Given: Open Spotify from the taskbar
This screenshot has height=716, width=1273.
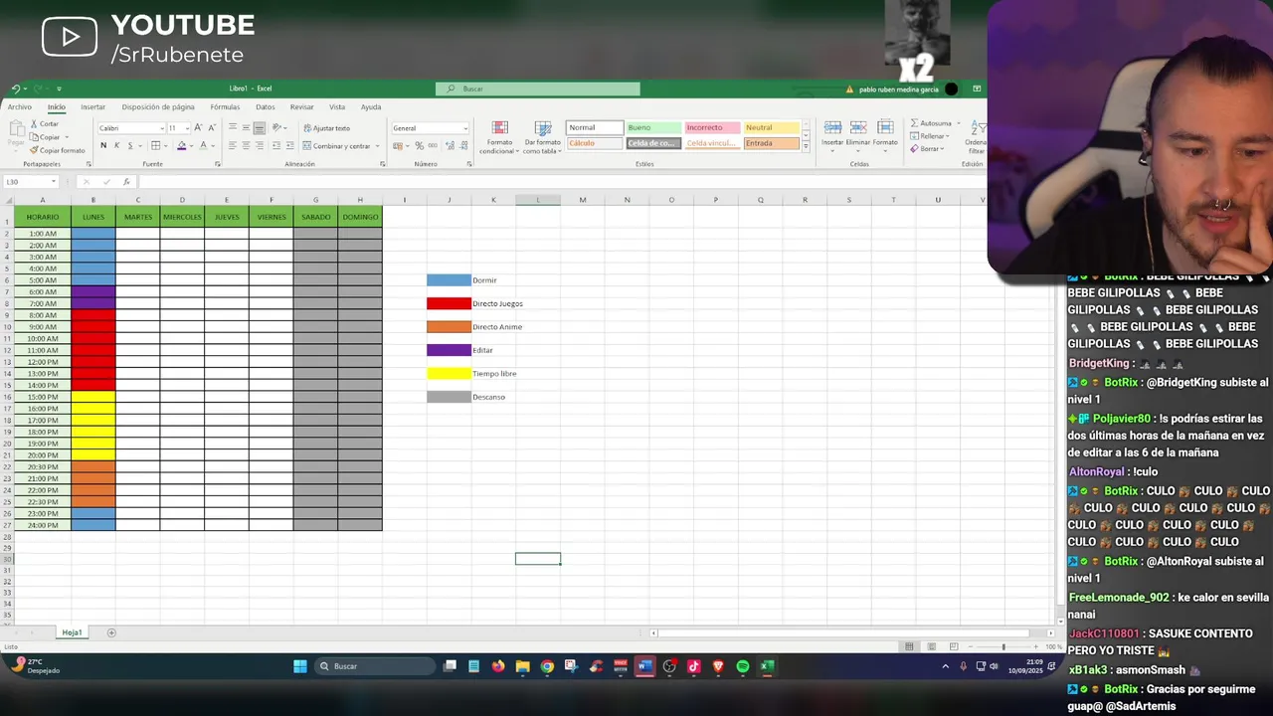Looking at the screenshot, I should (742, 666).
